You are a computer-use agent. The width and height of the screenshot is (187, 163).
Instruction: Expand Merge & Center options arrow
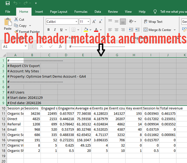pyautogui.click(x=175, y=30)
